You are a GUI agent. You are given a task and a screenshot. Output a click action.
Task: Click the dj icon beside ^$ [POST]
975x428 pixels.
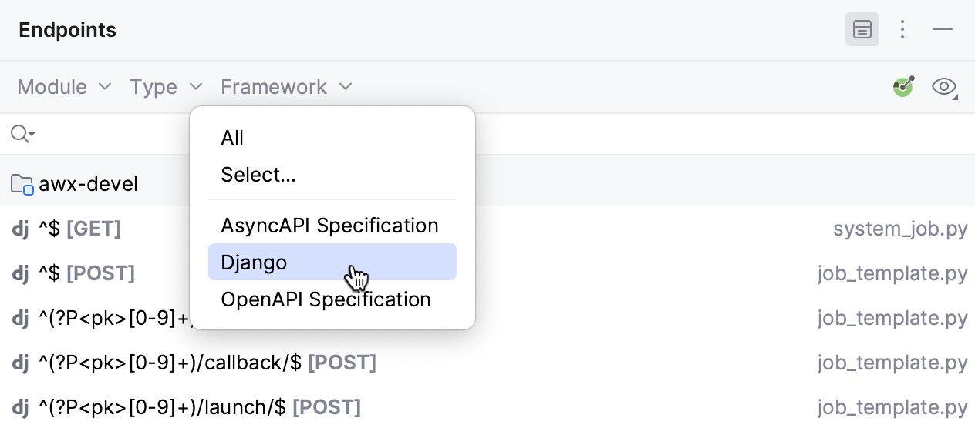pyautogui.click(x=21, y=273)
